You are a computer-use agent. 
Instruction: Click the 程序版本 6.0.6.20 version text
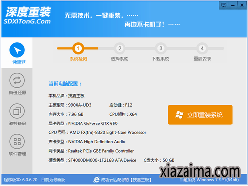(x=21, y=180)
